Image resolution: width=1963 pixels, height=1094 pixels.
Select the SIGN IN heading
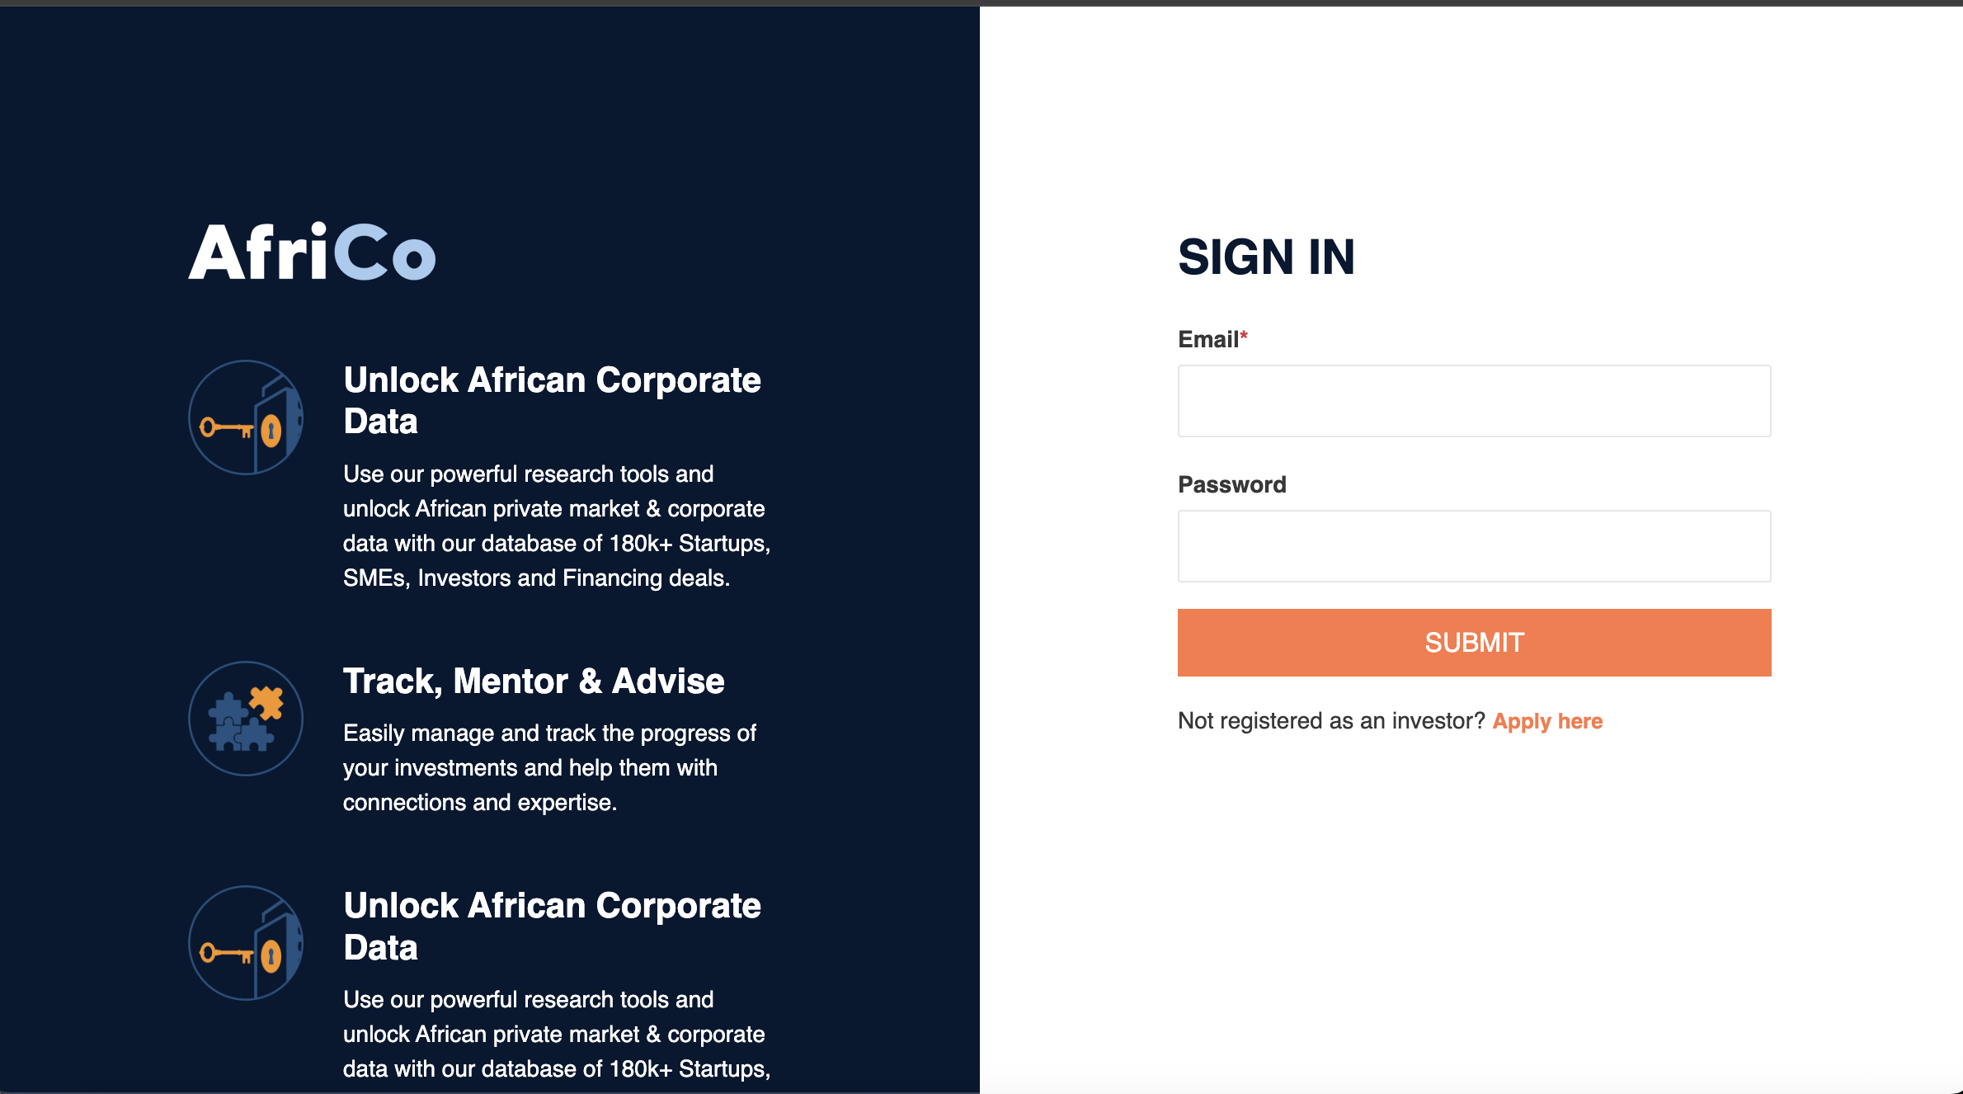[x=1267, y=257]
